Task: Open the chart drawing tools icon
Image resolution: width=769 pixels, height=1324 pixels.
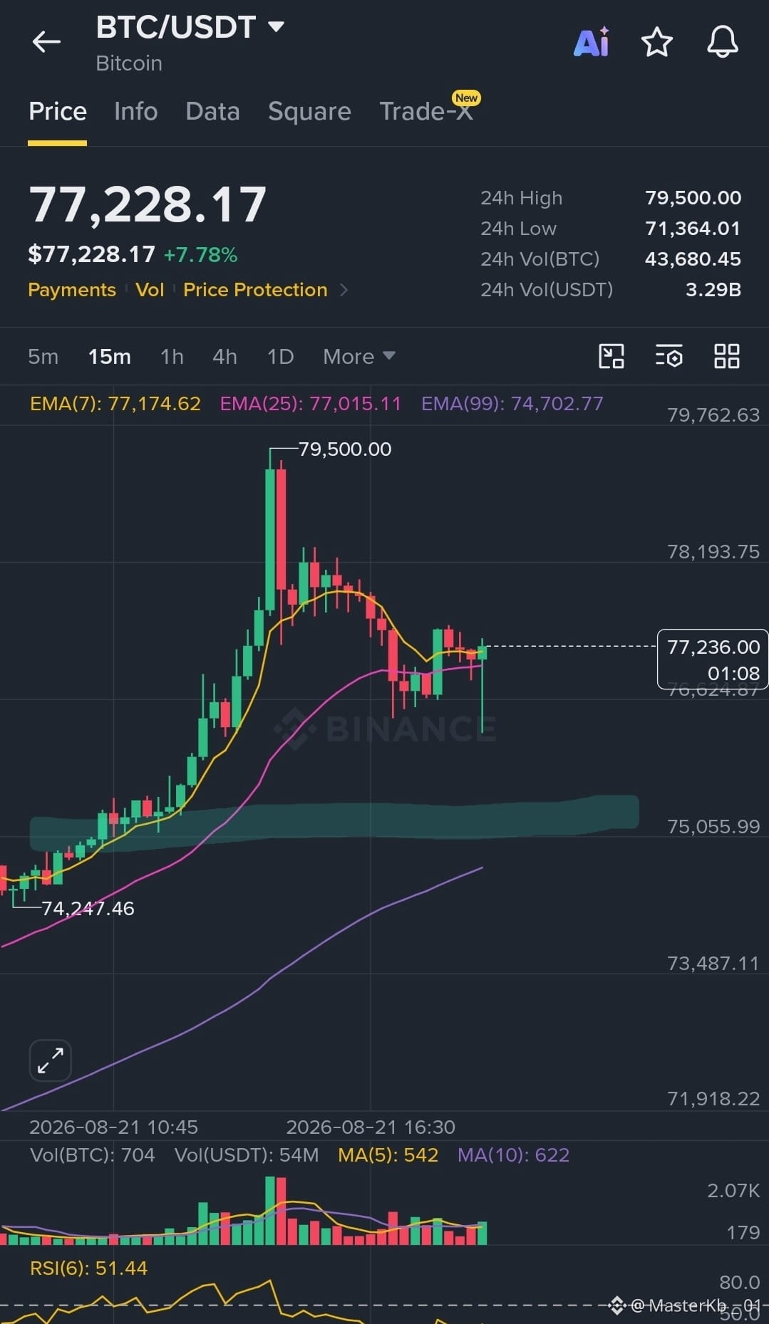Action: click(x=611, y=356)
